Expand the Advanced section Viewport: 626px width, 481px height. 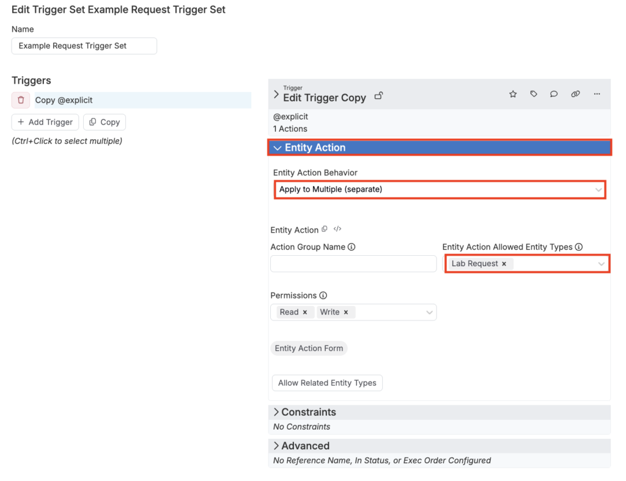[x=440, y=446]
